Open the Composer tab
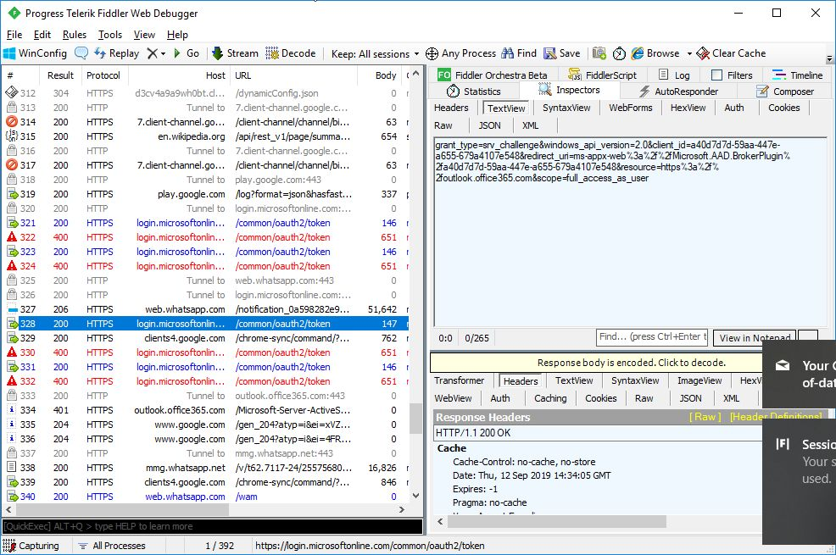Screen dimensions: 836x555 tap(785, 91)
